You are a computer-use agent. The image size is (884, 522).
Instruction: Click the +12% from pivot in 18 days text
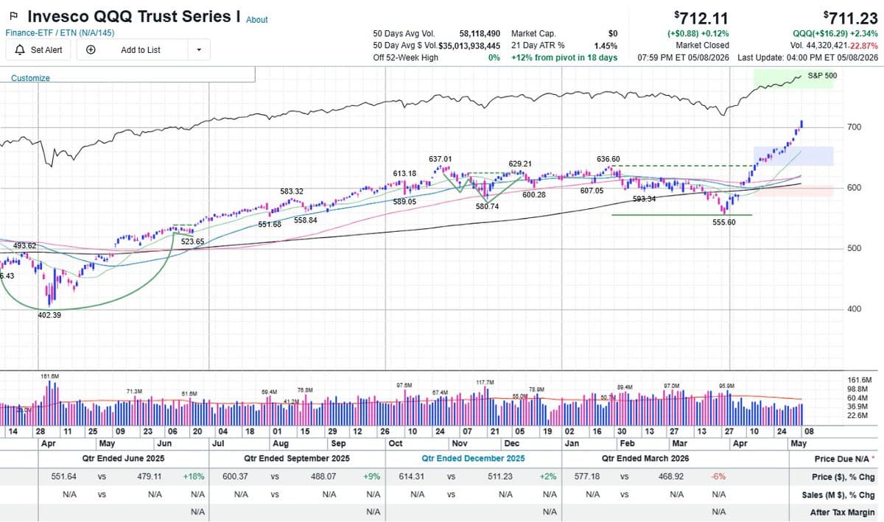(x=564, y=57)
